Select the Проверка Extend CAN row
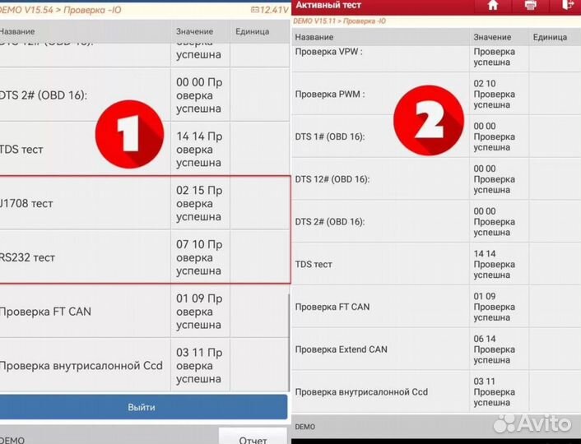The height and width of the screenshot is (444, 581). (x=380, y=349)
